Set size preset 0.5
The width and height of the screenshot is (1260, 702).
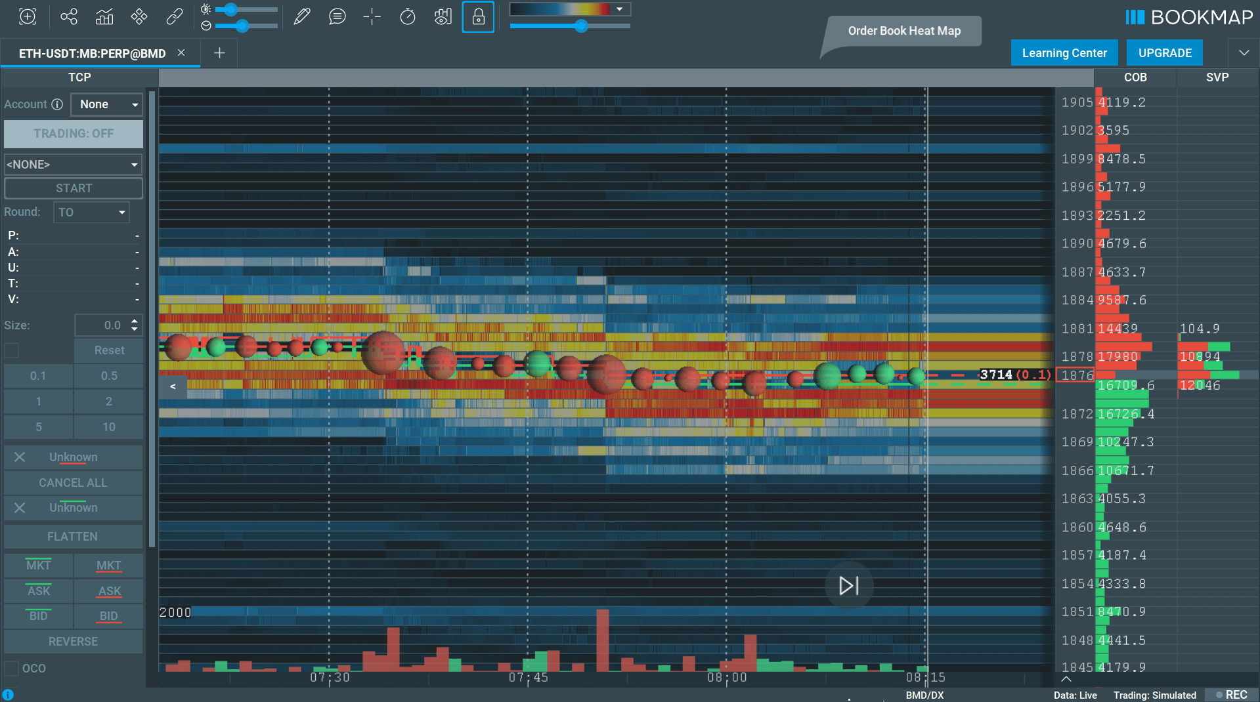108,376
